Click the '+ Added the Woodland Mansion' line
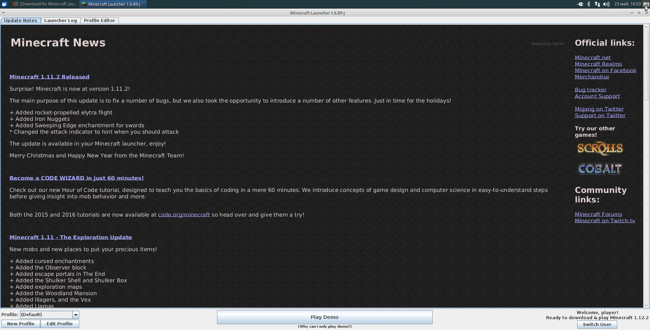This screenshot has height=330, width=650. point(53,293)
